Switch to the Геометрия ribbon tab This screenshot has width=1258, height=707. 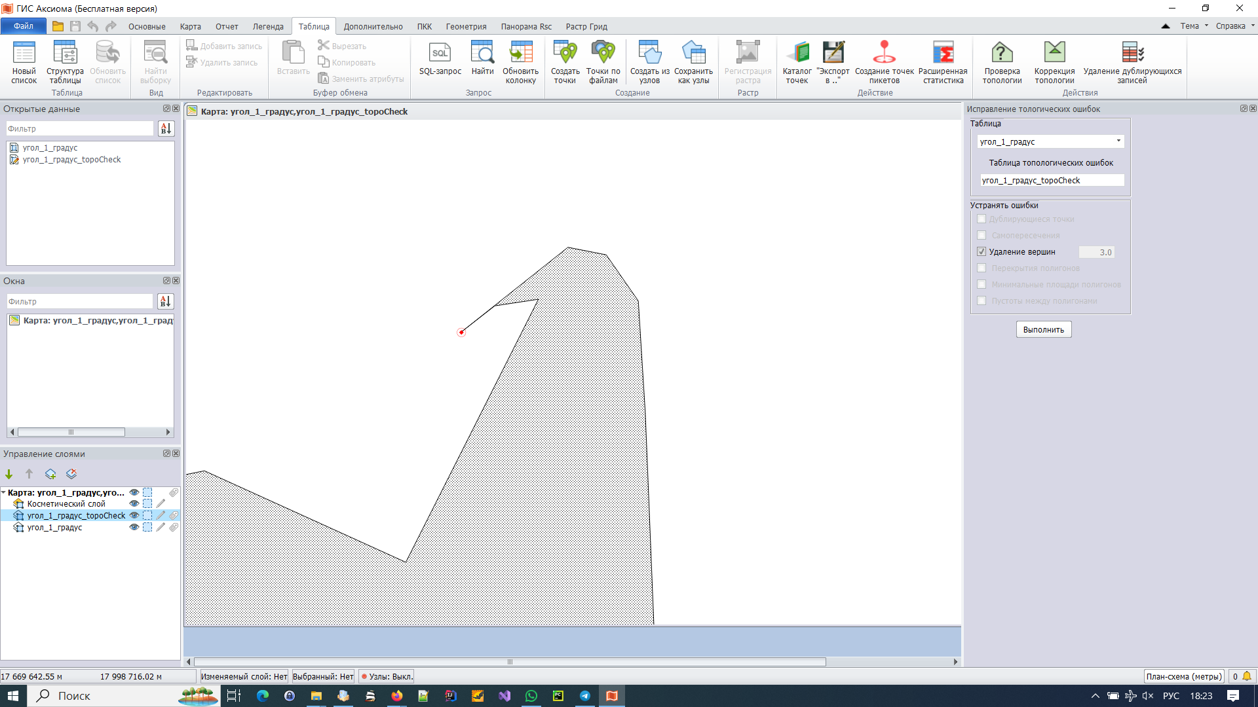point(465,26)
